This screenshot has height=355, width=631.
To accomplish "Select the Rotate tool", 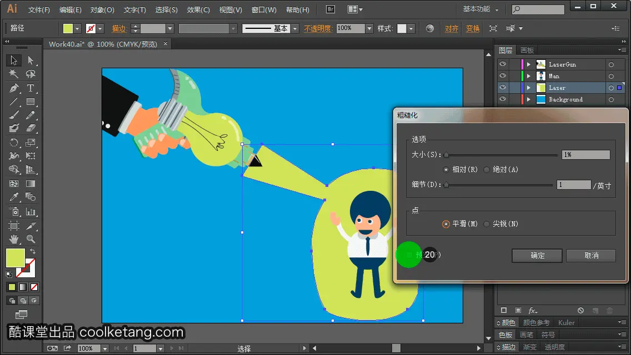I will 14,143.
